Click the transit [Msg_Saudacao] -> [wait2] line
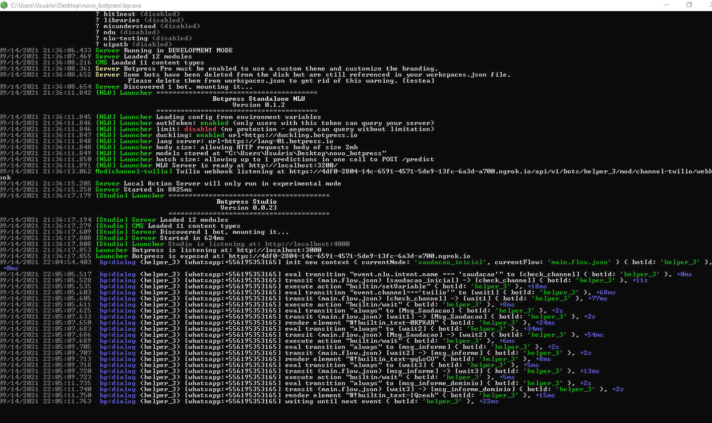Viewport: 712px width, 423px height. [x=302, y=335]
